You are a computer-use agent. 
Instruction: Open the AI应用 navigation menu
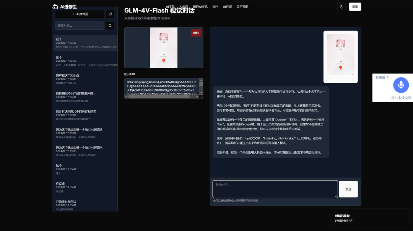click(x=184, y=7)
